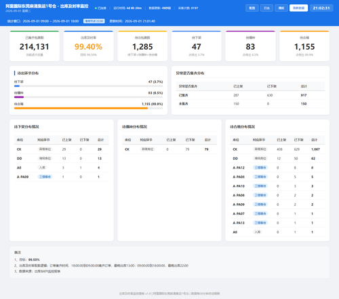Viewport: 339px width, 299px height.
Task: Click the 待下架 blue progress bar
Action: click(17, 86)
